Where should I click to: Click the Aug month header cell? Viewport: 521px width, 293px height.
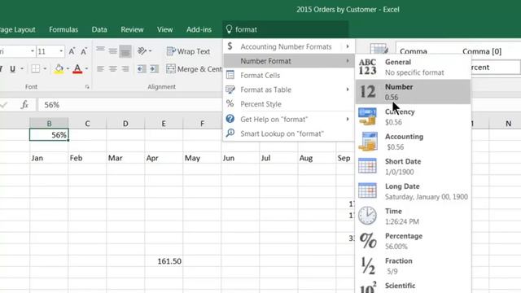point(317,158)
